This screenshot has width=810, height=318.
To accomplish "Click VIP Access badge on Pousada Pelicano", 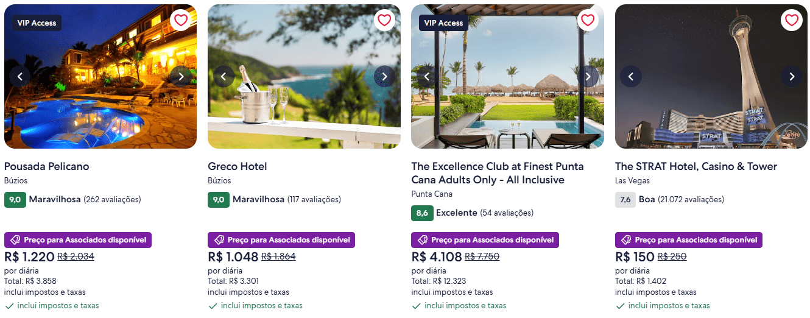I will click(x=37, y=23).
